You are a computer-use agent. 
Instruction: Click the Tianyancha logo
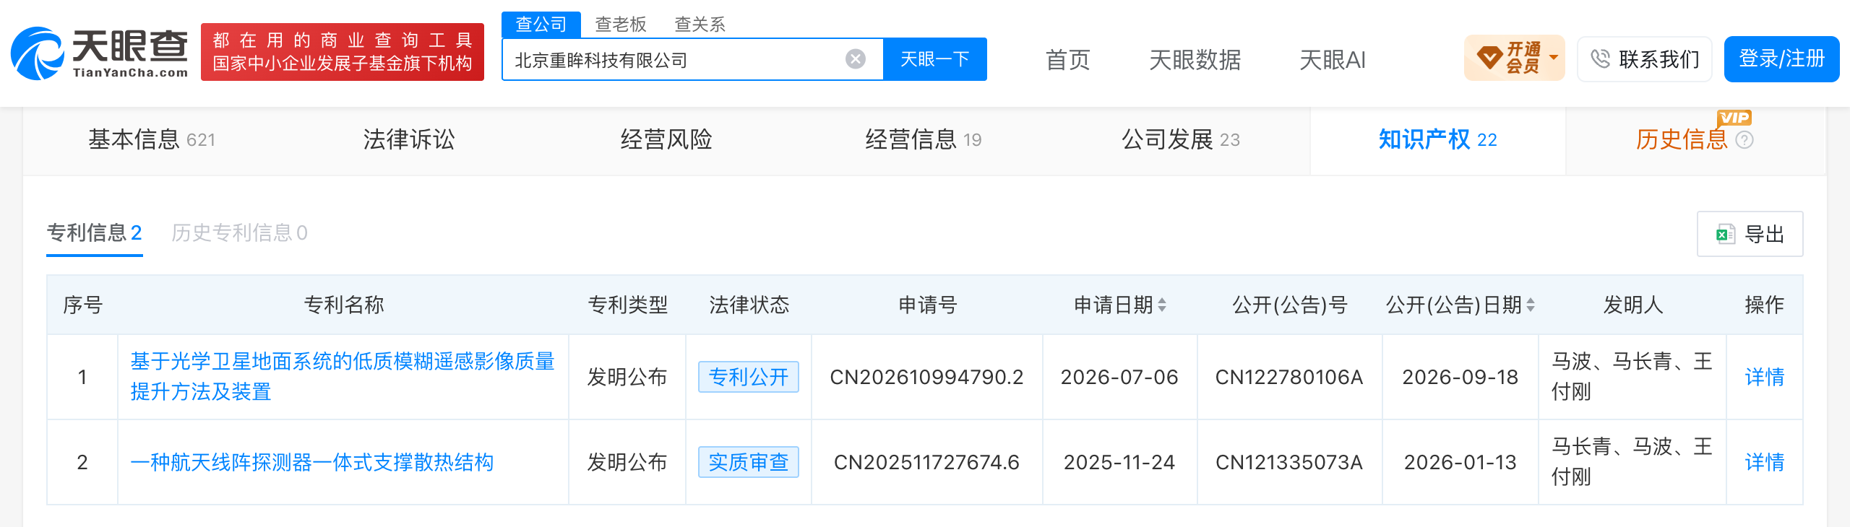click(100, 53)
